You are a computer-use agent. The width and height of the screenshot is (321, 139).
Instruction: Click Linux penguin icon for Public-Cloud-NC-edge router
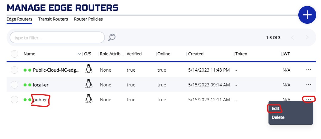click(88, 69)
